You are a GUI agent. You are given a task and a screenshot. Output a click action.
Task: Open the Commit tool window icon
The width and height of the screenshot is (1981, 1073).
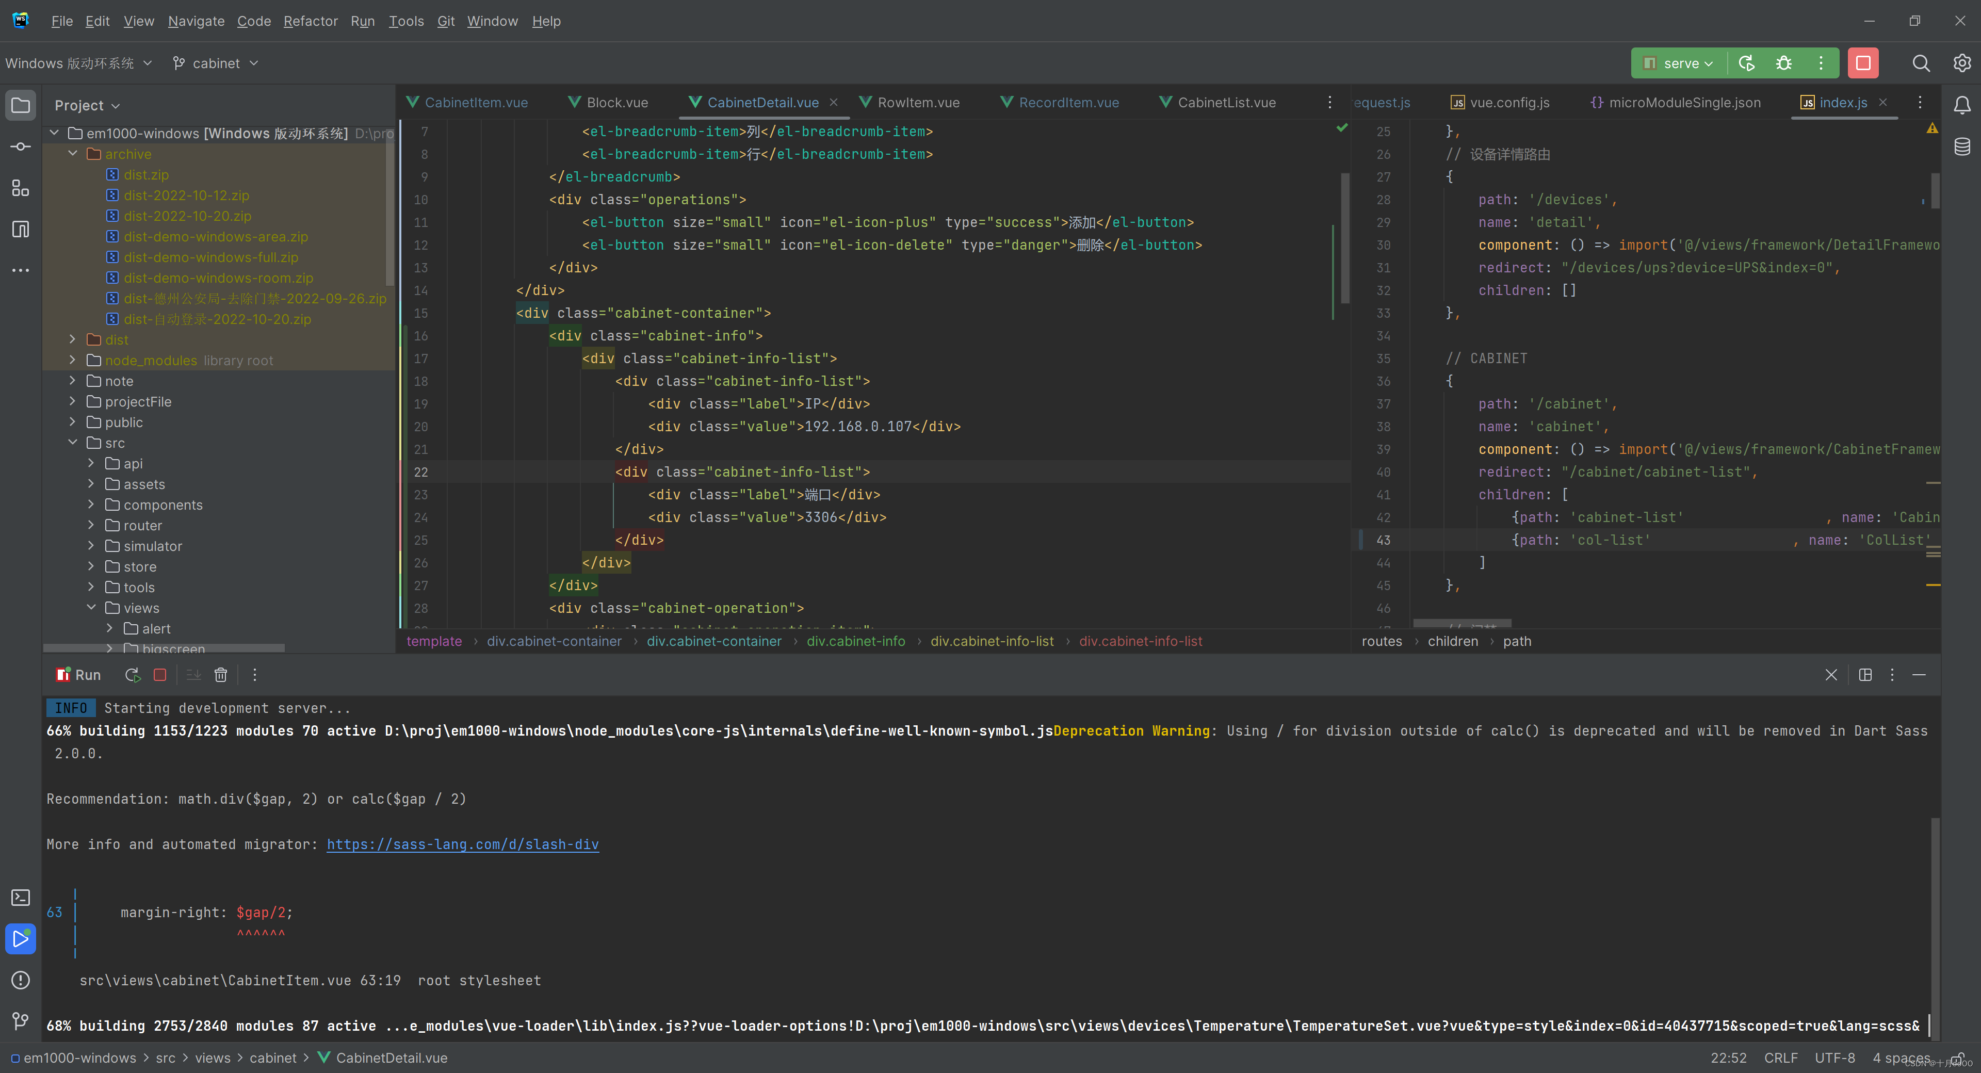click(x=21, y=146)
